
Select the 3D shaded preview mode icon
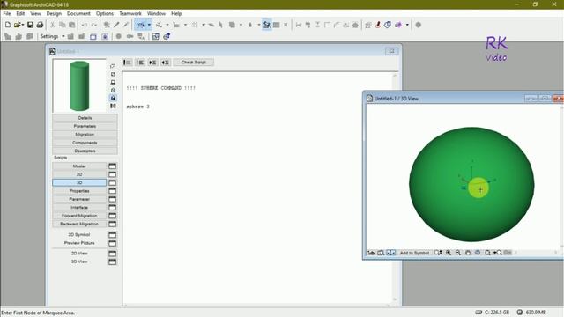click(x=113, y=98)
